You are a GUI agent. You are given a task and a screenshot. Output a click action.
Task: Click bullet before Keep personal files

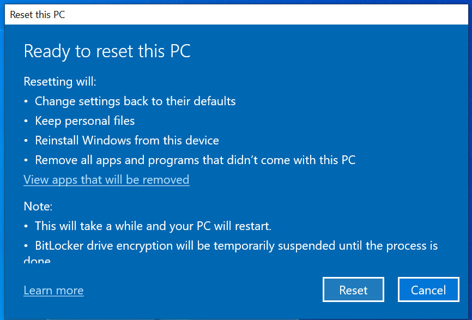tap(26, 121)
